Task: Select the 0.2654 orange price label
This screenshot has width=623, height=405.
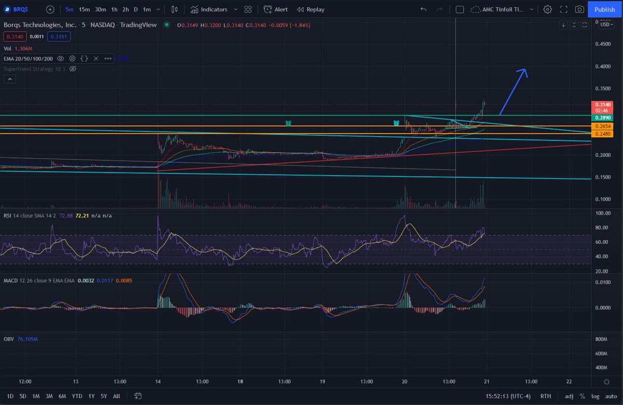Action: [x=603, y=126]
